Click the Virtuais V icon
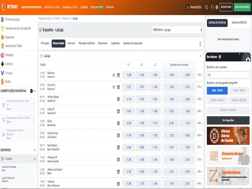The image size is (252, 189). [x=3, y=73]
